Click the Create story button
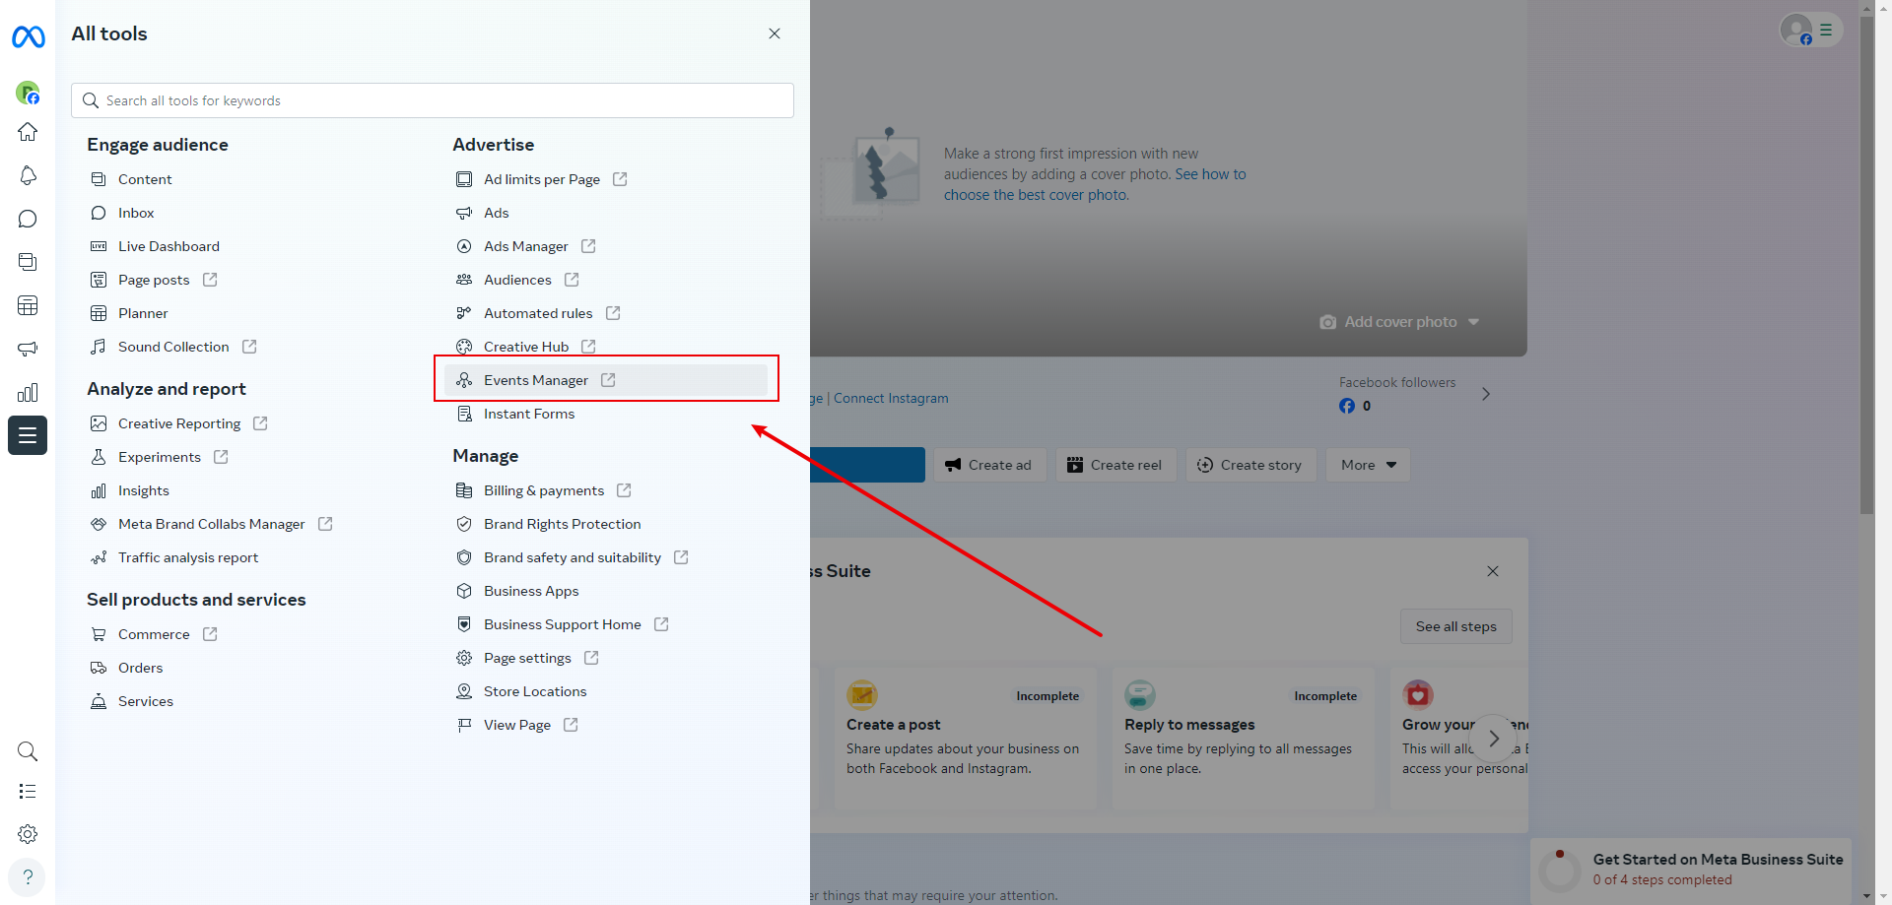Viewport: 1892px width, 905px height. [1250, 465]
